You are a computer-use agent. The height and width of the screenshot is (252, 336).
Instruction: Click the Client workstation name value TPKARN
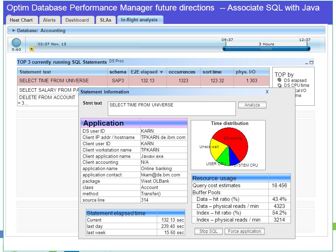[150, 150]
